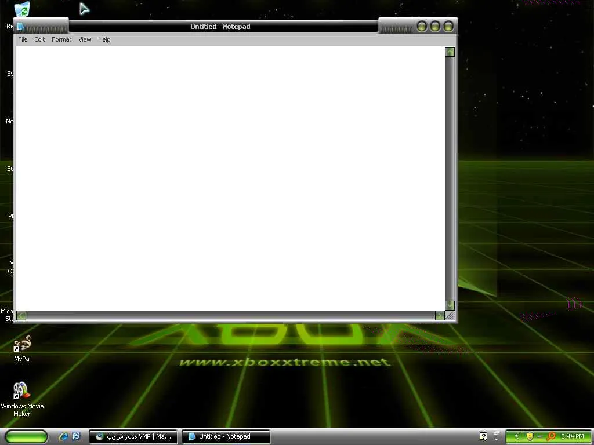Image resolution: width=594 pixels, height=445 pixels.
Task: Close the Notepad window
Action: [x=448, y=27]
